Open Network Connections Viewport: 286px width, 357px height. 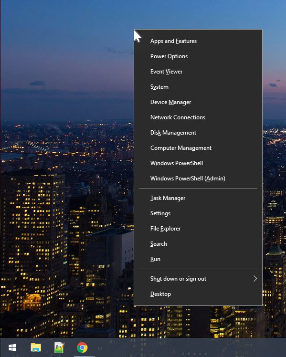pyautogui.click(x=198, y=117)
